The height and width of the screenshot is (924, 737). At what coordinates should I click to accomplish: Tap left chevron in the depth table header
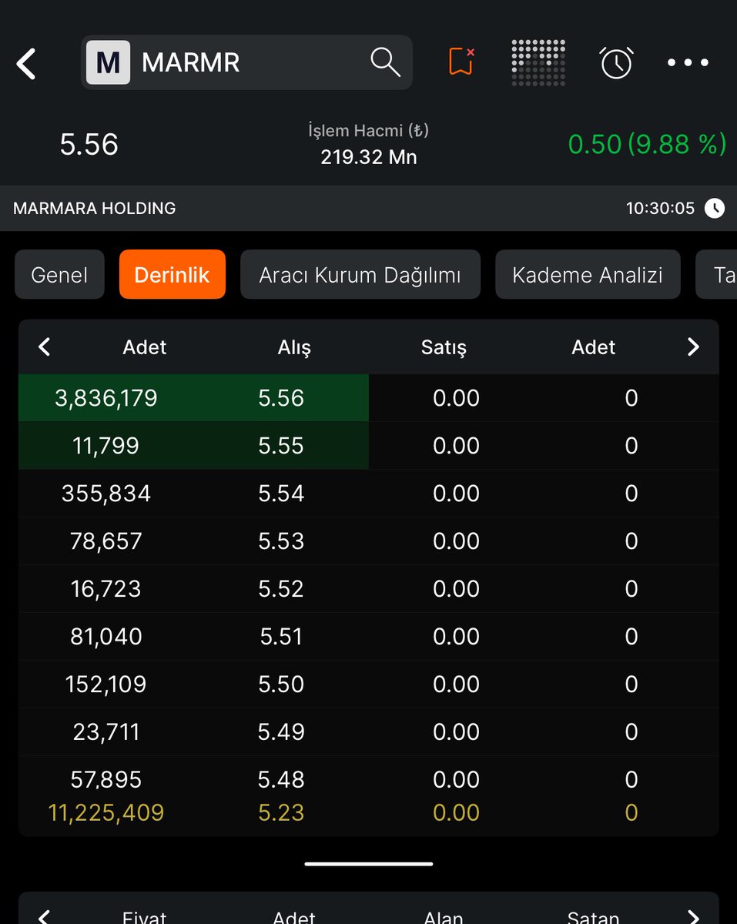pos(44,347)
